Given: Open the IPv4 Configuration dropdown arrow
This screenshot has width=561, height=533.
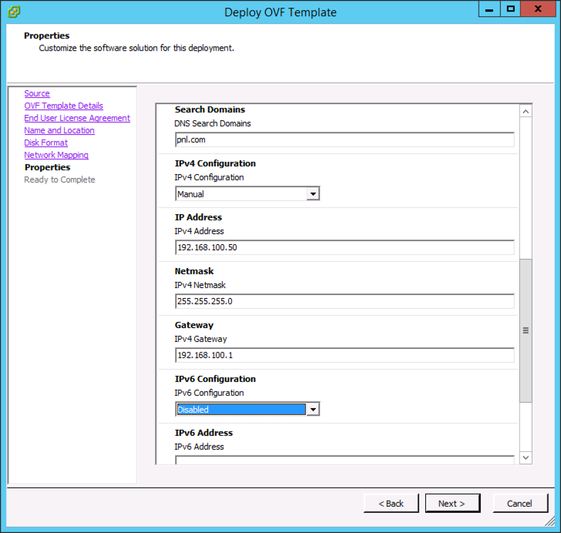Looking at the screenshot, I should (x=313, y=193).
